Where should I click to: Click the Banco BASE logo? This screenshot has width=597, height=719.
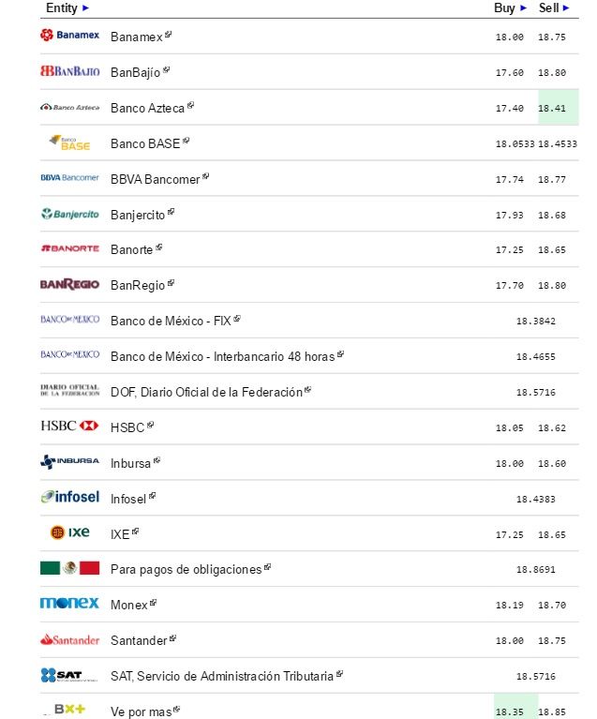click(x=69, y=143)
